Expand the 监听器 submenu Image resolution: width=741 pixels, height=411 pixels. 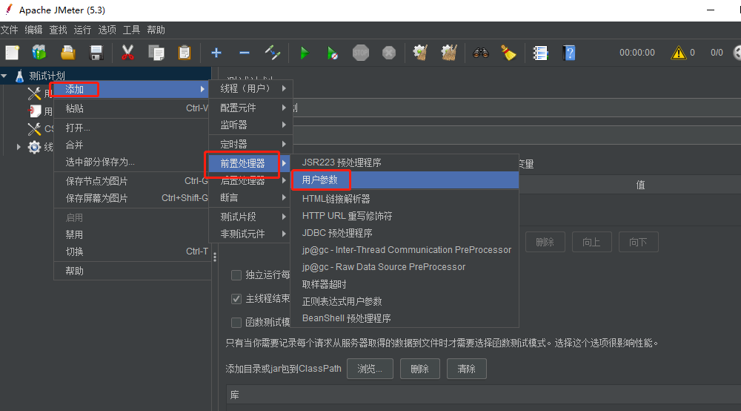(x=250, y=125)
